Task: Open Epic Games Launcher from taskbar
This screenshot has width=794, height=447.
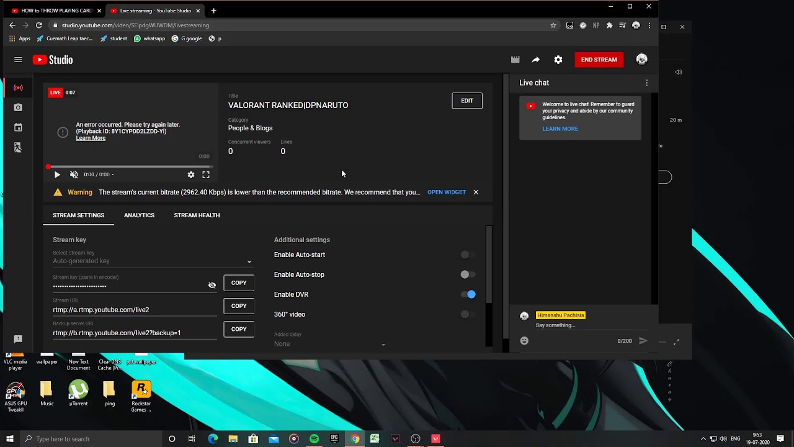Action: pos(334,439)
